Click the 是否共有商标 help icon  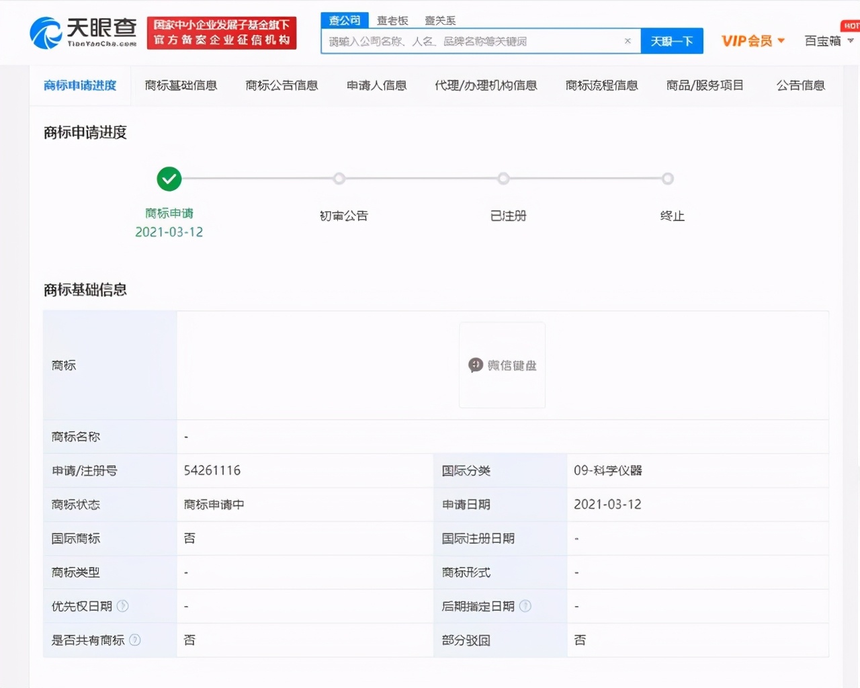point(136,640)
